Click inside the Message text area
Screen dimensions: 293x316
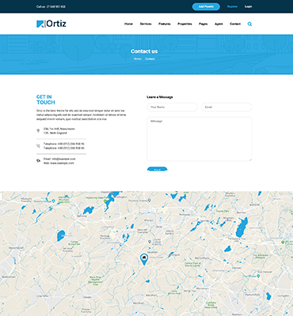click(200, 139)
